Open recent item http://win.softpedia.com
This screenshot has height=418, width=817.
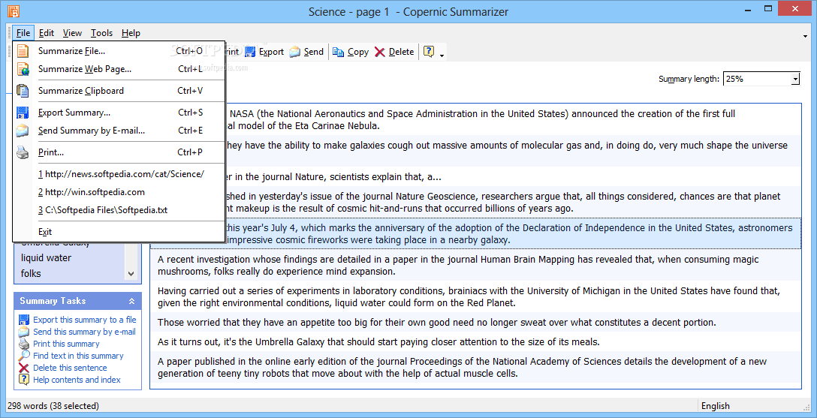(x=119, y=192)
